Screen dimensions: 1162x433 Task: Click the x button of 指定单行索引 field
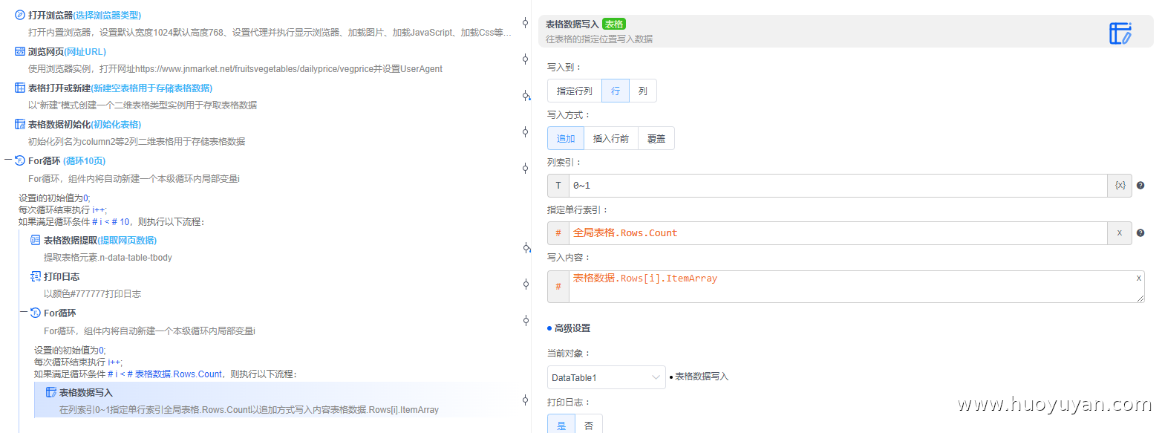1120,232
